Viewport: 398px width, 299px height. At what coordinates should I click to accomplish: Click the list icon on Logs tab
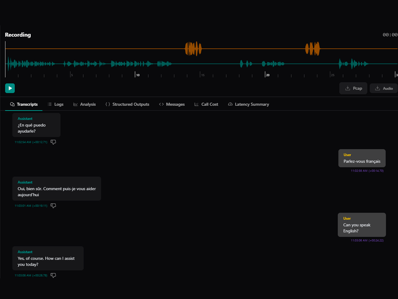50,104
